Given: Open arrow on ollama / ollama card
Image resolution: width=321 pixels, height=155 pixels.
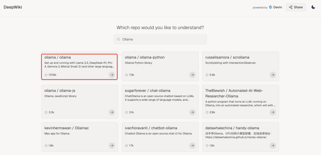Looking at the screenshot, I should coord(112,75).
